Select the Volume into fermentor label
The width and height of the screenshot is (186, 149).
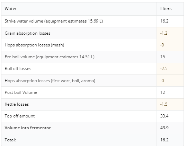click(28, 128)
